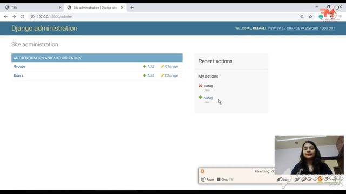Image resolution: width=346 pixels, height=194 pixels.
Task: Close the Title tab
Action: pyautogui.click(x=60, y=8)
